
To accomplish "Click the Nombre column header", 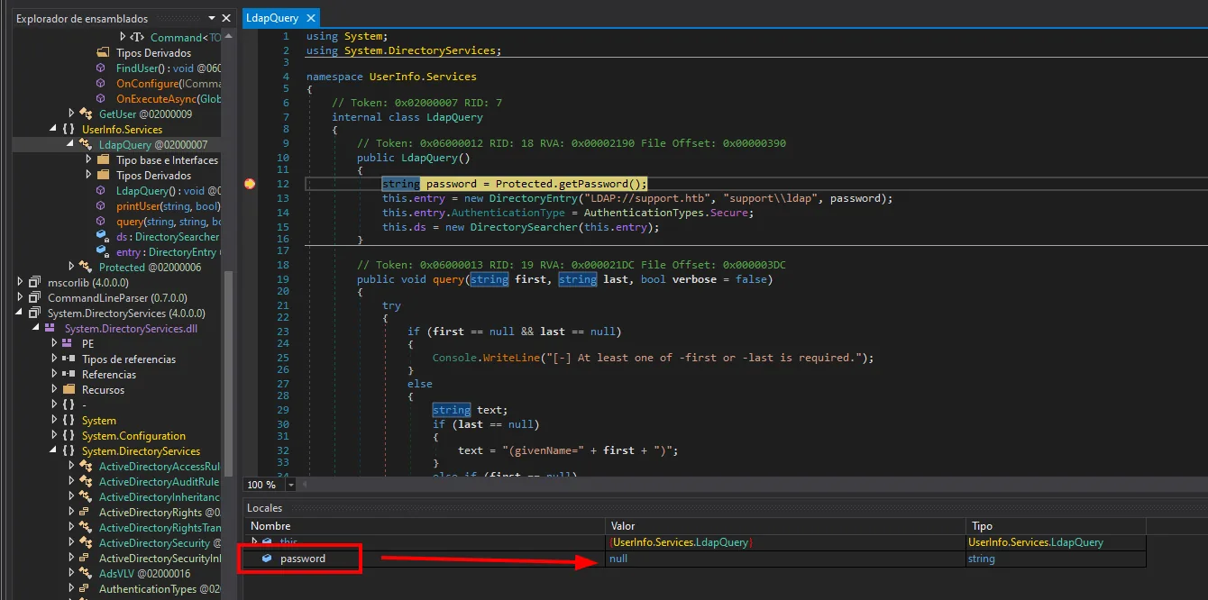I will [425, 526].
